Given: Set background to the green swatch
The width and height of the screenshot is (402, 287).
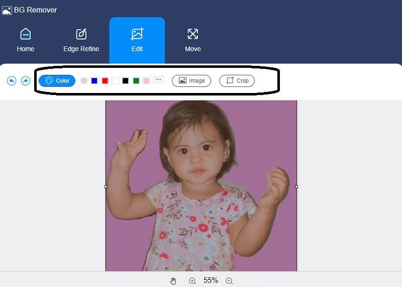Looking at the screenshot, I should 136,80.
